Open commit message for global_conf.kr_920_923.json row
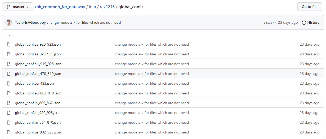 click(x=152, y=113)
